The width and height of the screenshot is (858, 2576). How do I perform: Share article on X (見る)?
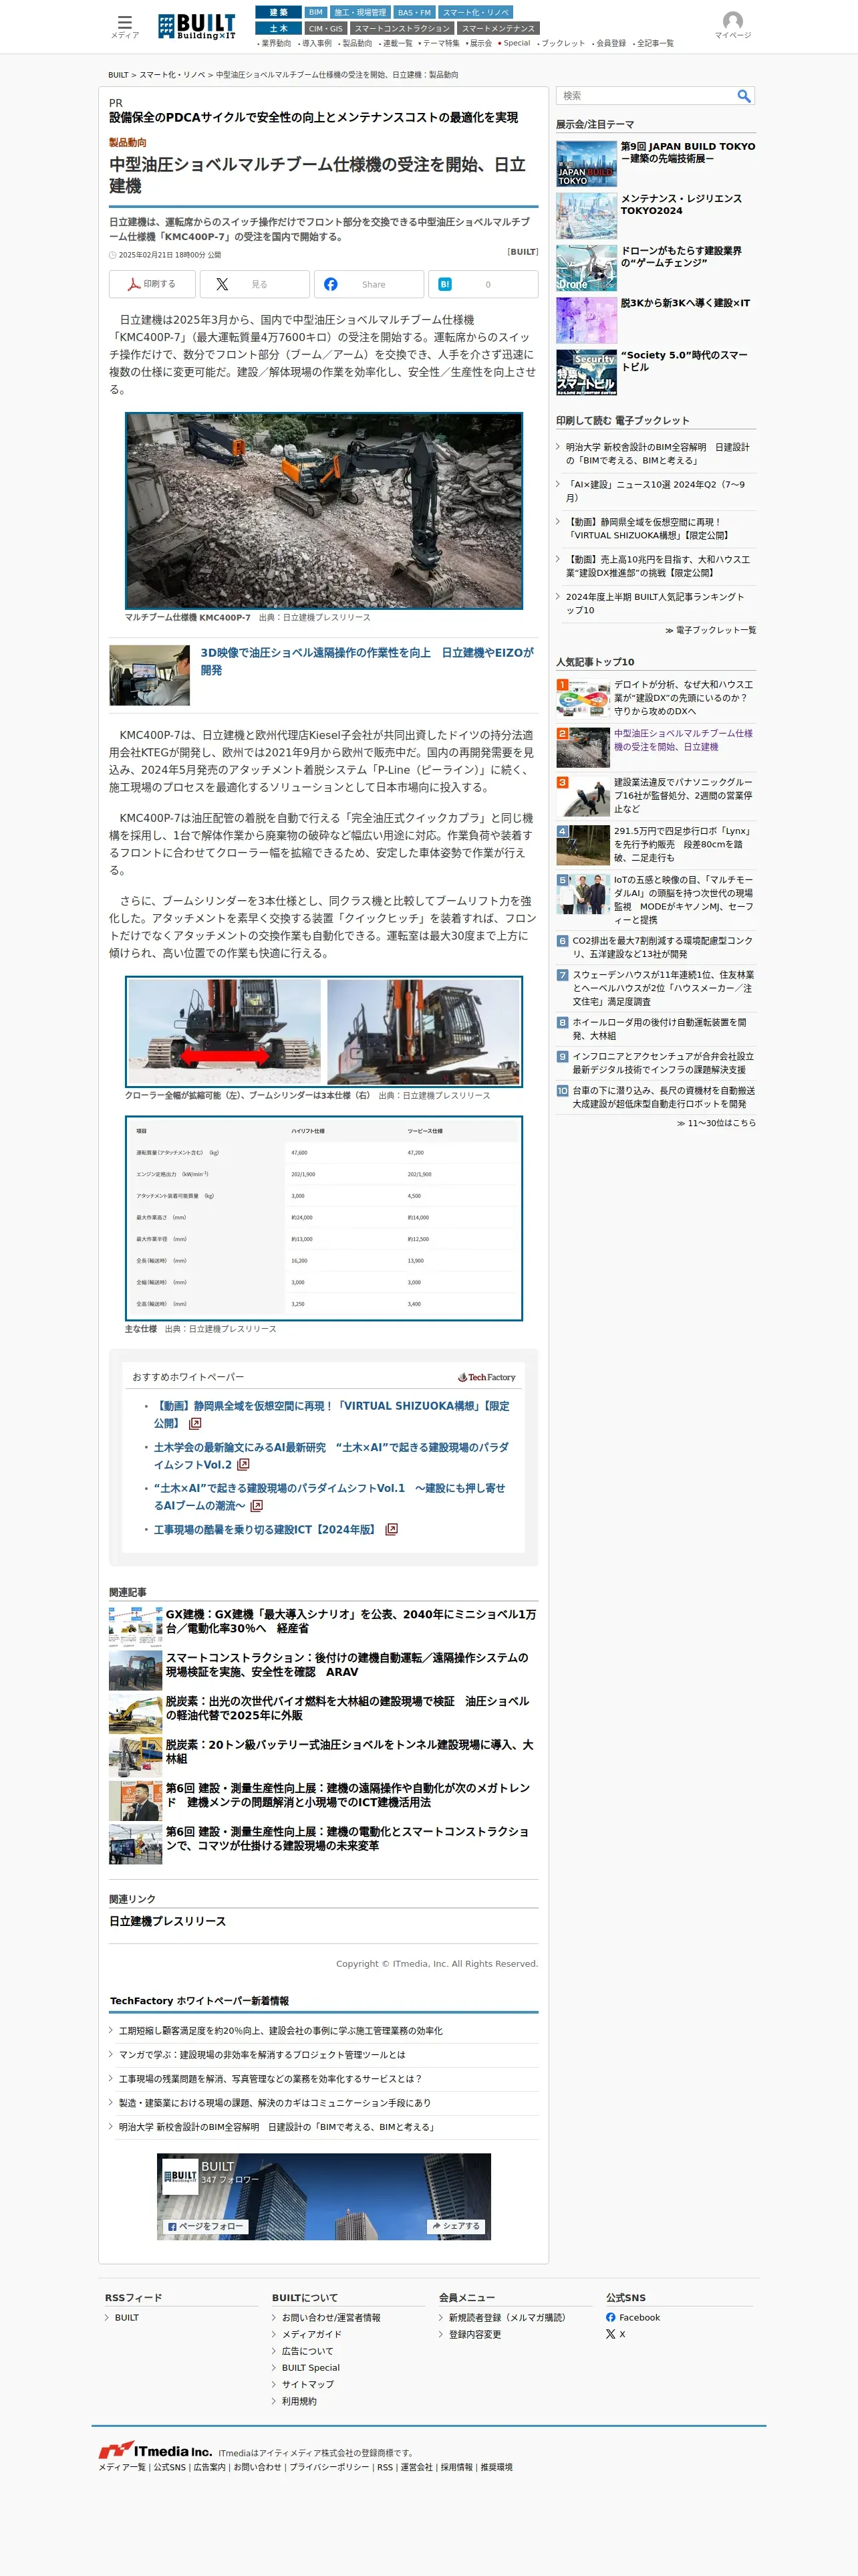255,284
